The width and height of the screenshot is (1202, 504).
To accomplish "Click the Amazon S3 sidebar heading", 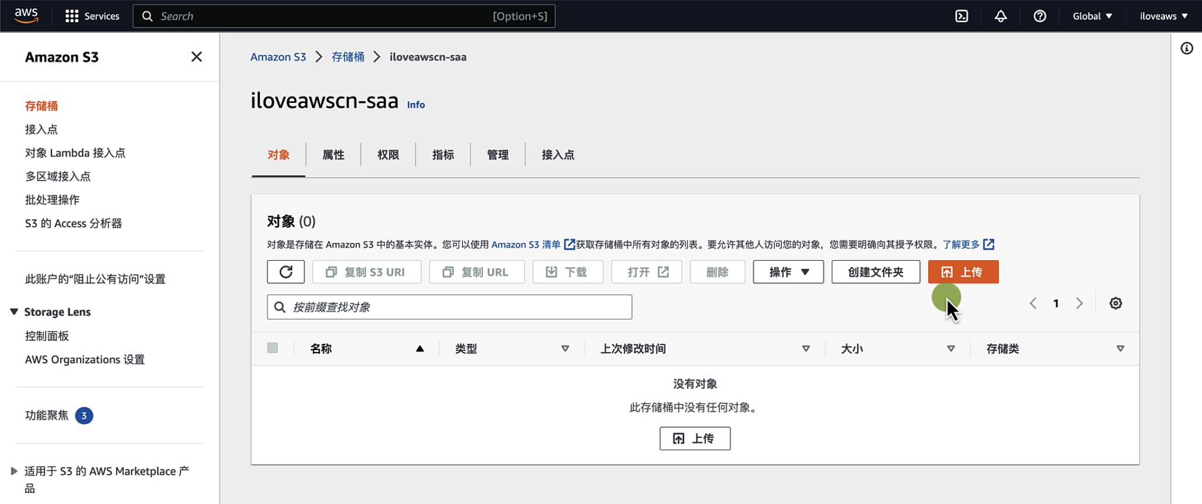I will (x=62, y=57).
